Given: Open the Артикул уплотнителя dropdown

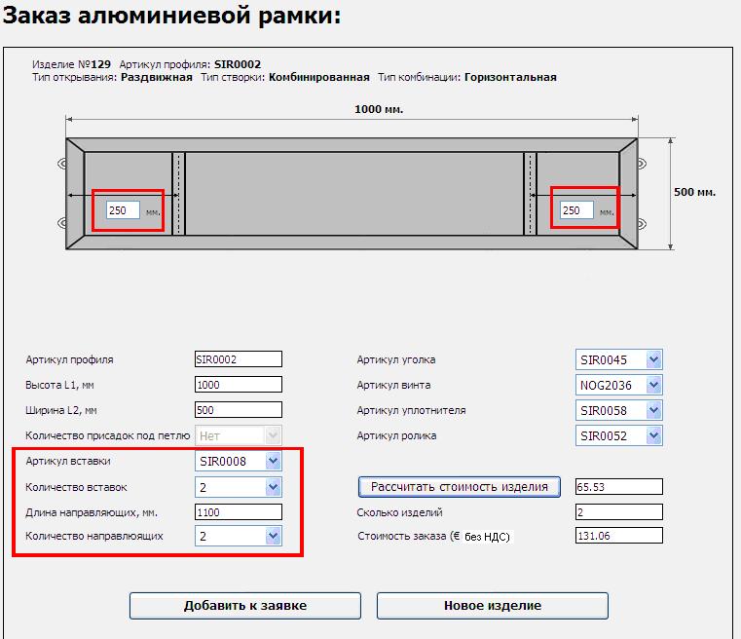Looking at the screenshot, I should pyautogui.click(x=619, y=410).
